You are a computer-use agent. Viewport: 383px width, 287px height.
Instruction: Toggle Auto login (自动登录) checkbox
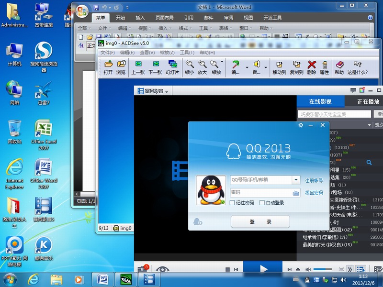262,202
